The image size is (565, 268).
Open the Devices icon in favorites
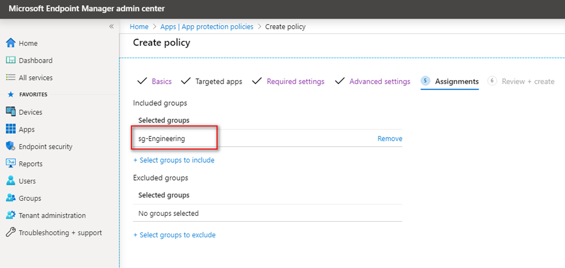coord(11,112)
